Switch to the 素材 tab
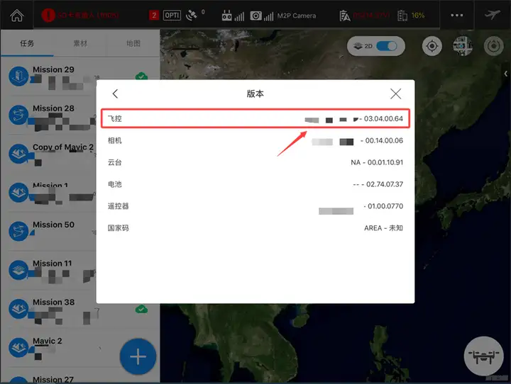The image size is (511, 384). 80,43
